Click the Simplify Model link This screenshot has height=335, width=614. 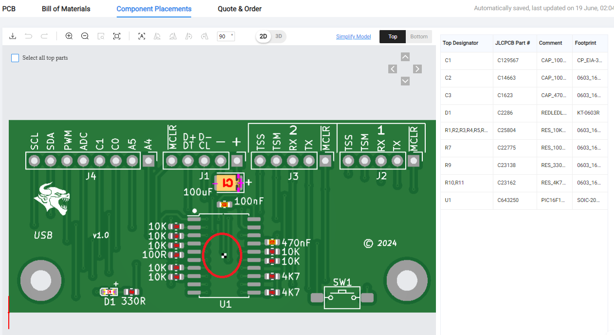pyautogui.click(x=353, y=37)
